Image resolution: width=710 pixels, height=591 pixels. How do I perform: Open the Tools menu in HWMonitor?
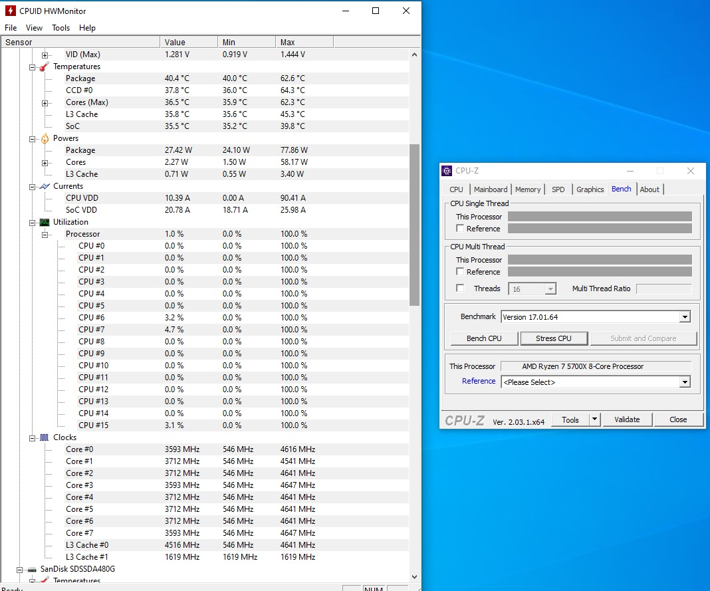click(60, 28)
